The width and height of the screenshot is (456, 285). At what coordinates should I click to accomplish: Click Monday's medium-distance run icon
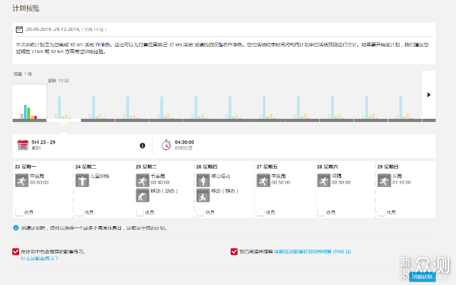tap(22, 180)
